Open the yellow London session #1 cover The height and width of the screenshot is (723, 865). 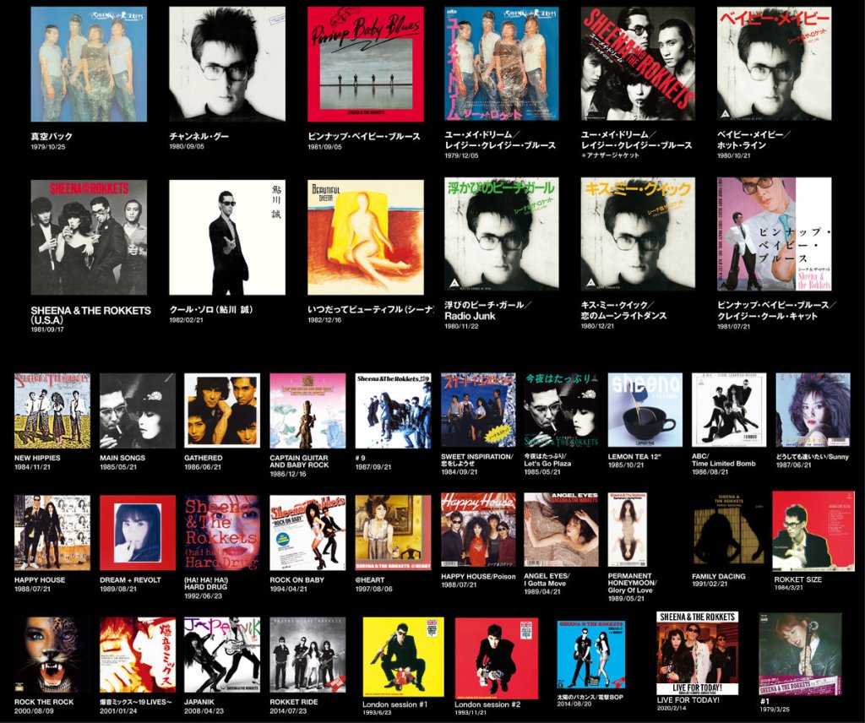pyautogui.click(x=403, y=657)
